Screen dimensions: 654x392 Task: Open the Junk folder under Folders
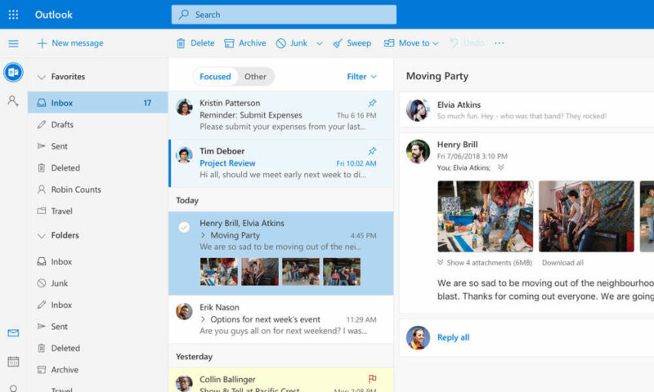[97, 283]
